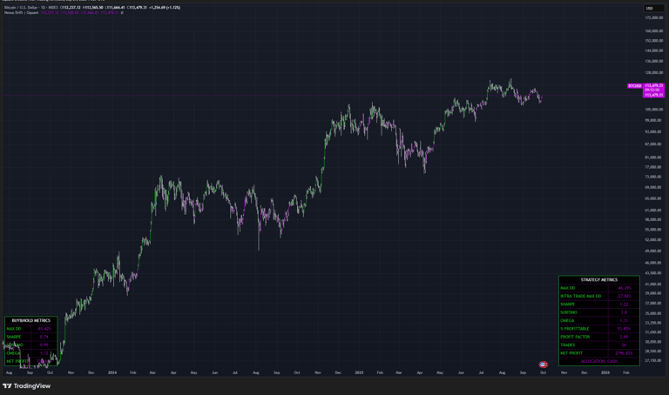669x395 pixels.
Task: Click the 1.22 Sharpe value in Strategy Metrics
Action: click(624, 305)
